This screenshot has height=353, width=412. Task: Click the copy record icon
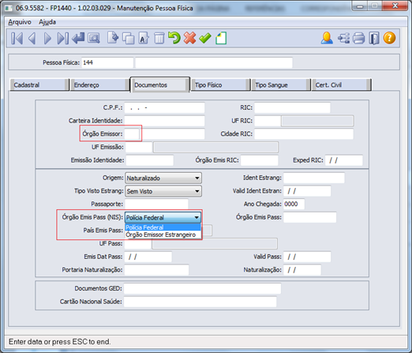click(129, 38)
